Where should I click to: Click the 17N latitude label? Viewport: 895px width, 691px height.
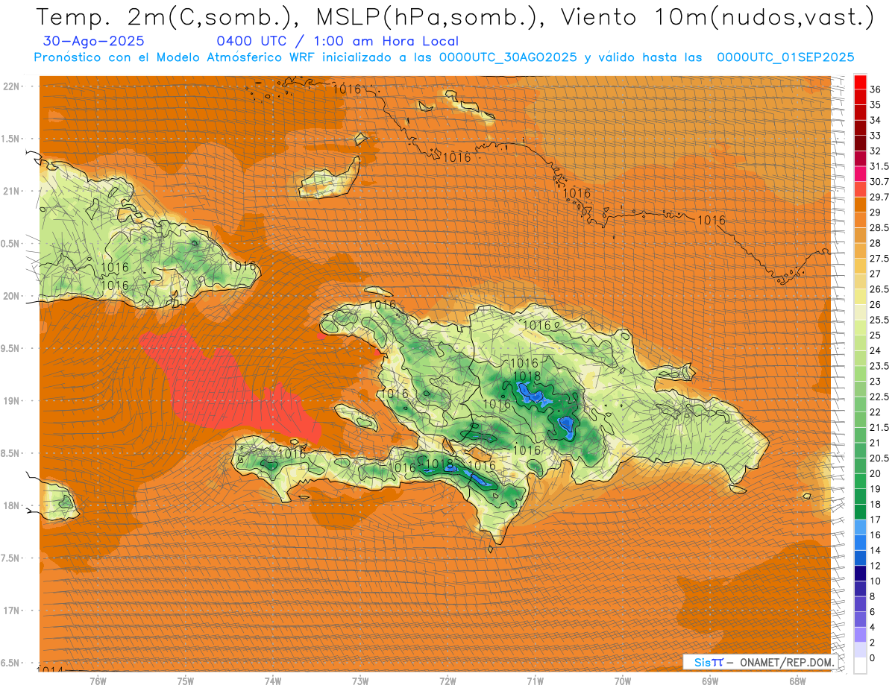pyautogui.click(x=12, y=610)
